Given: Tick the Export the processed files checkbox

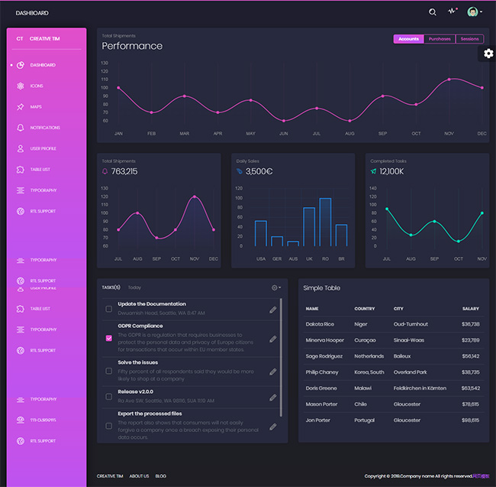Looking at the screenshot, I should 108,424.
